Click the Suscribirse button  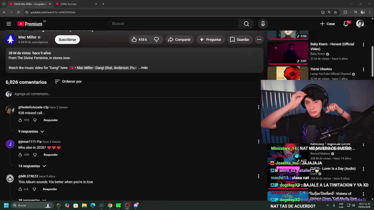[x=67, y=40]
